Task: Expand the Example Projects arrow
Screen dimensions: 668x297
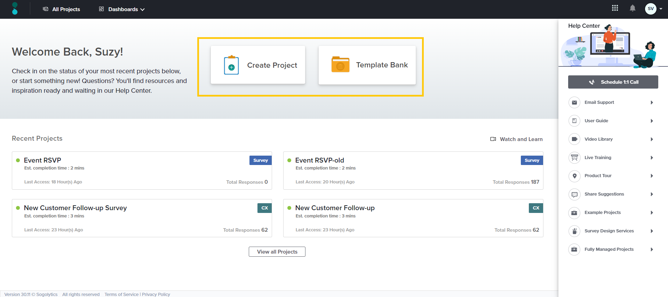Action: [652, 213]
